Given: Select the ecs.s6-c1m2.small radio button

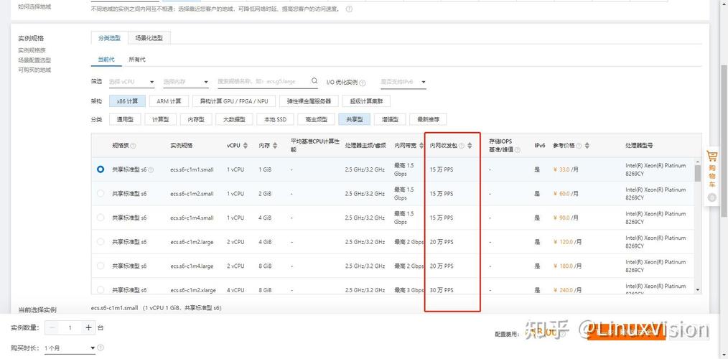Looking at the screenshot, I should pyautogui.click(x=101, y=194).
